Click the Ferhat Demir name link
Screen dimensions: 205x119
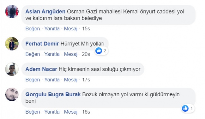pyautogui.click(x=42, y=44)
